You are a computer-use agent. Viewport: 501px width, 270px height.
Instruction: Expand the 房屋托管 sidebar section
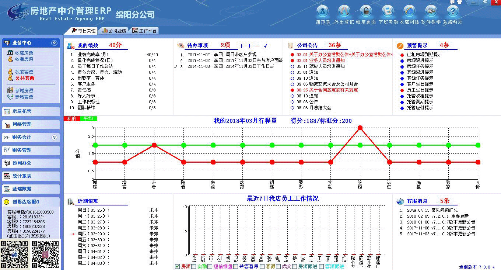31,111
